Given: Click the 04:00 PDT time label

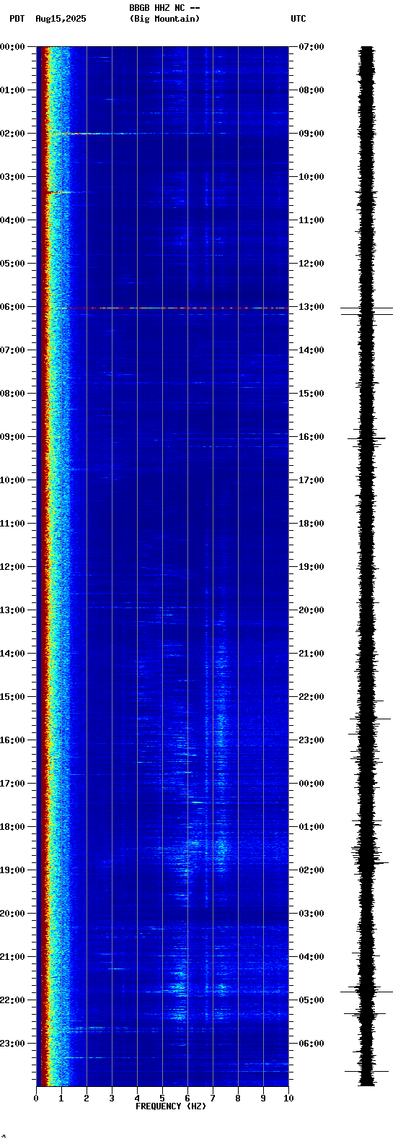Looking at the screenshot, I should pos(12,220).
